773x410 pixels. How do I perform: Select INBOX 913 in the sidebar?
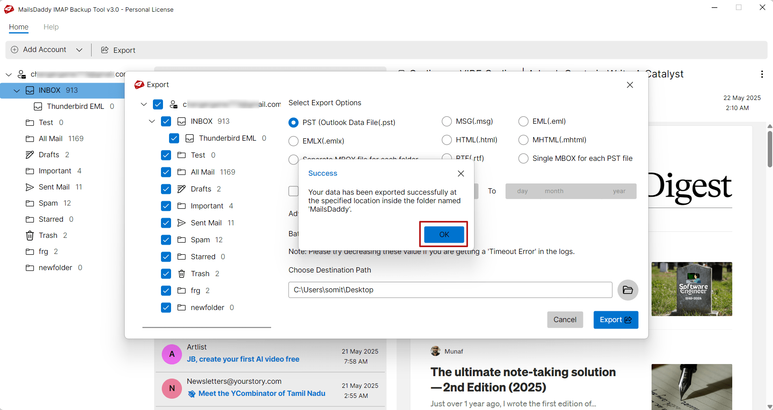(63, 90)
